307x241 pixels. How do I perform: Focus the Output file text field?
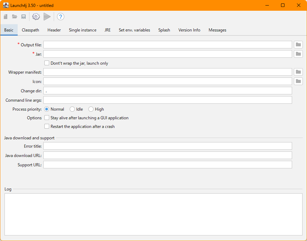point(168,45)
